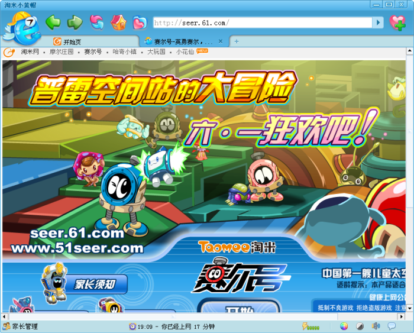This screenshot has height=333, width=414.
Task: Click the green forward arrow button
Action: click(x=75, y=22)
